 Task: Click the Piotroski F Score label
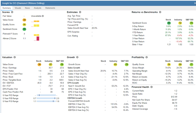point(10,34)
